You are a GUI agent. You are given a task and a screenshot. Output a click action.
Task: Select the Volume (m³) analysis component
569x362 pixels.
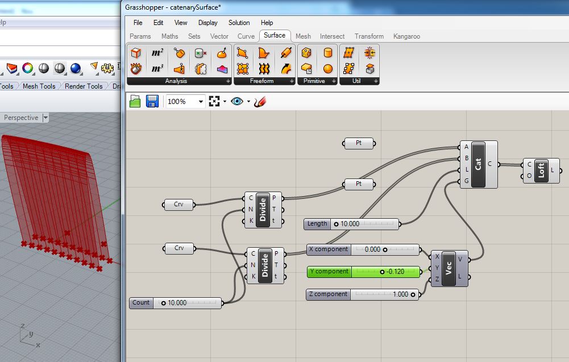[157, 69]
